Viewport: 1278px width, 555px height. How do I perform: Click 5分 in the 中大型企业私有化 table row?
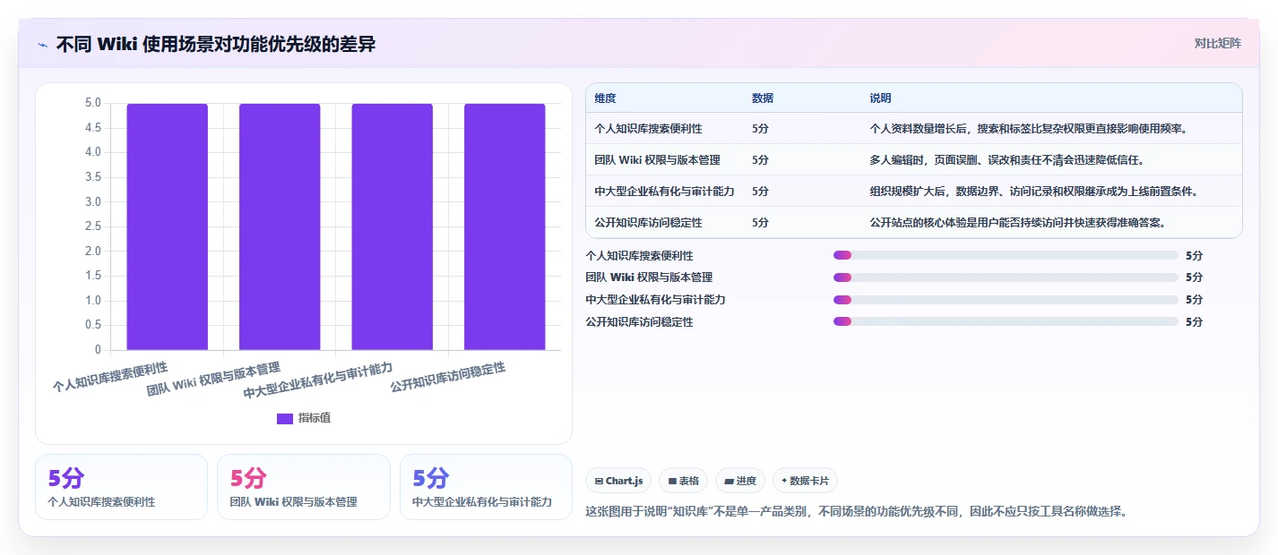tap(760, 192)
